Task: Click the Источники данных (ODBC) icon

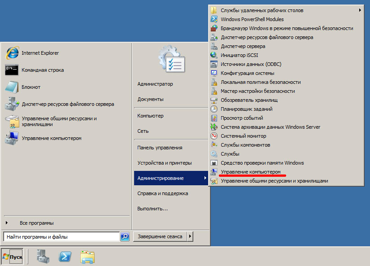Action: tap(214, 64)
